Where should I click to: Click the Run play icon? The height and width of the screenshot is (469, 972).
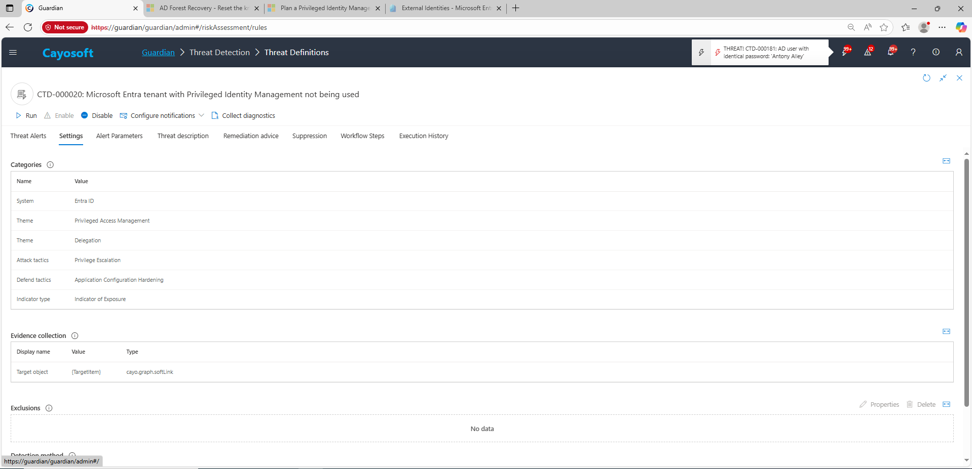19,115
